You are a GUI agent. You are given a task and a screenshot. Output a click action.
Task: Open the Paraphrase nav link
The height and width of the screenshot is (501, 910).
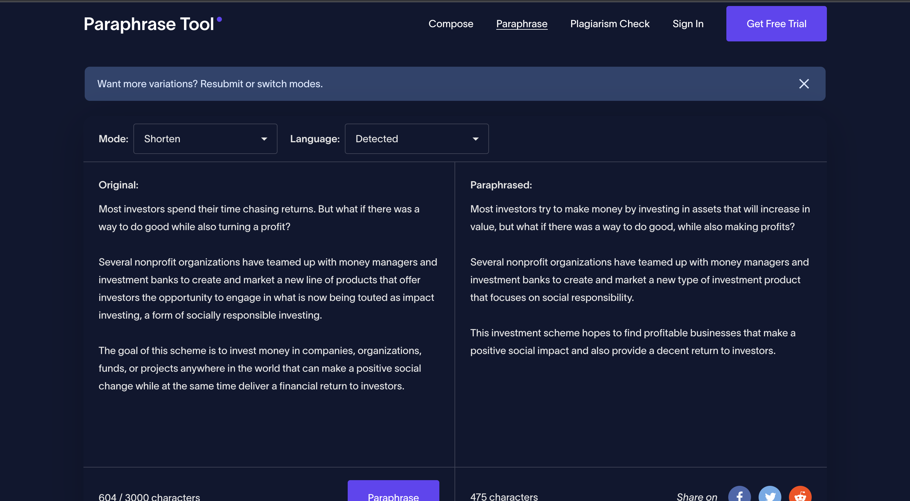[522, 24]
